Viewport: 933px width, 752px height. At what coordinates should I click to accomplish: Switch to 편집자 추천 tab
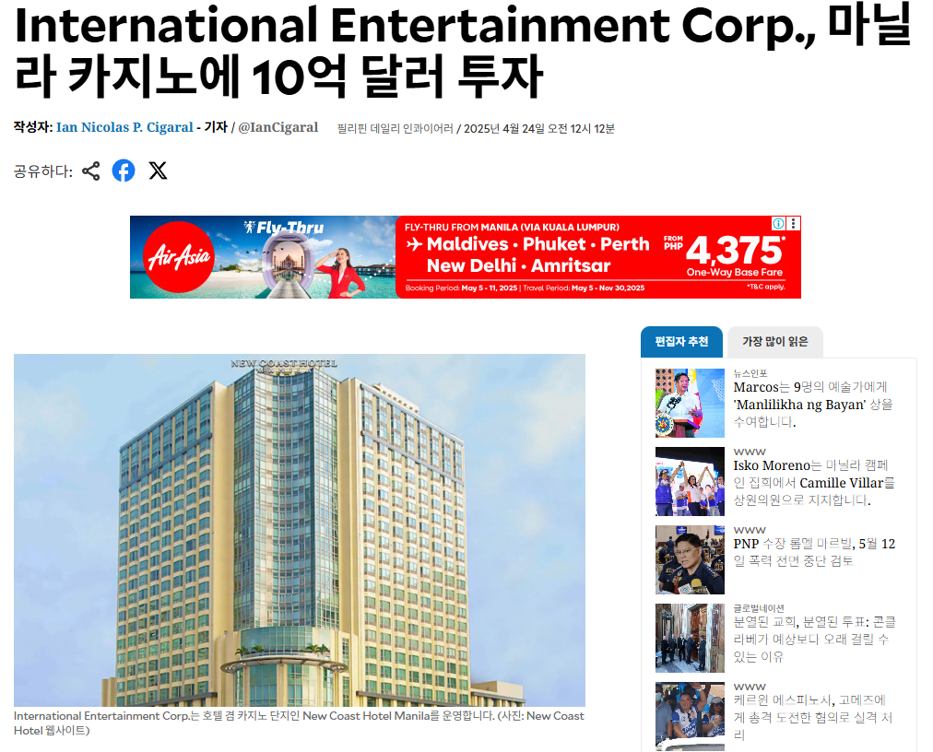pos(681,342)
